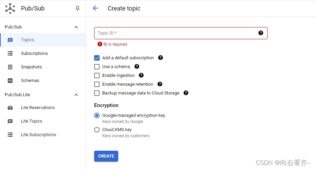Open help for Add a default subscription
This screenshot has width=316, height=169.
(161, 58)
